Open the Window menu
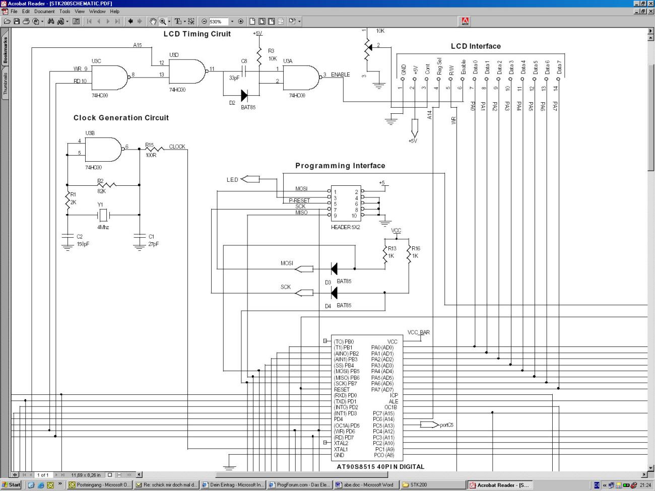 click(x=97, y=11)
